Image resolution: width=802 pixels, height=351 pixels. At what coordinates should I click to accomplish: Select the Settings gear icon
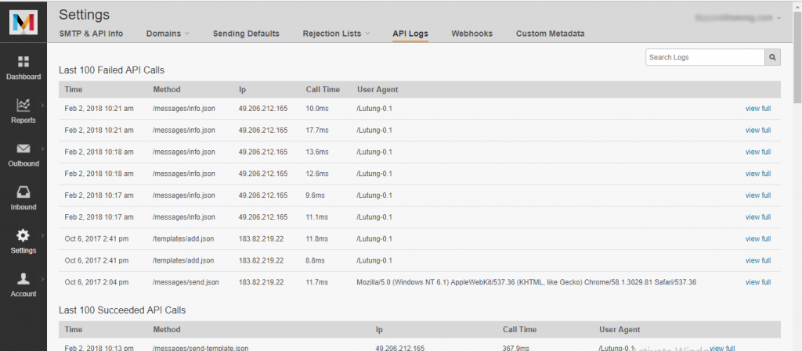point(23,236)
